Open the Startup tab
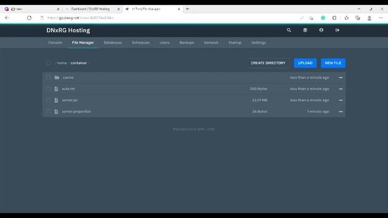Image resolution: width=388 pixels, height=218 pixels. click(x=235, y=42)
